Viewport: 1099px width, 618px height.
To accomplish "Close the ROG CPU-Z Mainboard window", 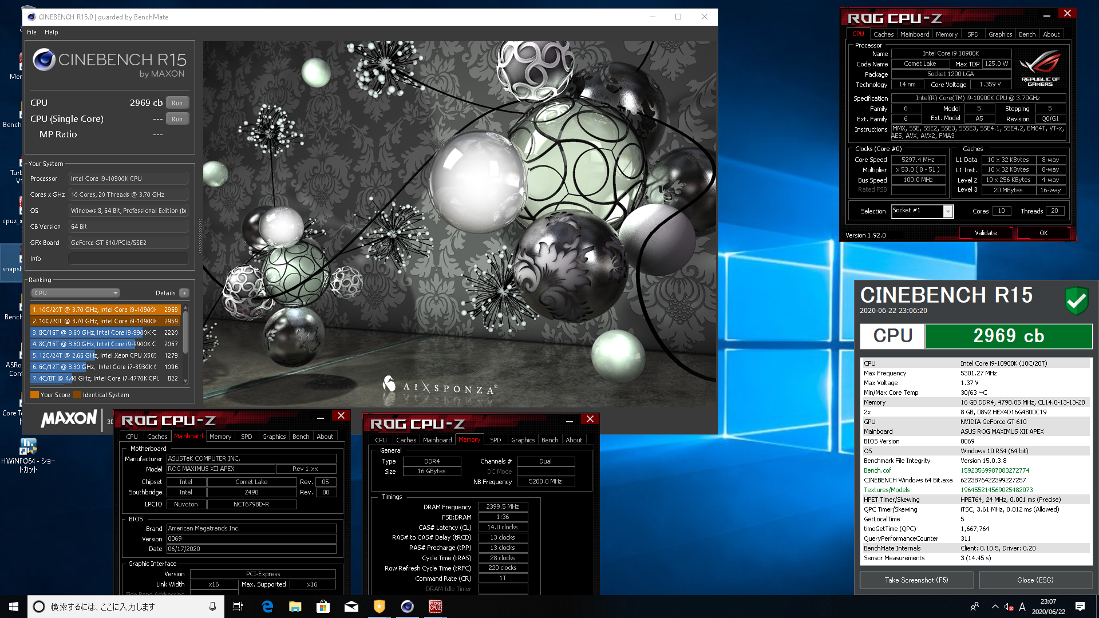I will coord(341,416).
